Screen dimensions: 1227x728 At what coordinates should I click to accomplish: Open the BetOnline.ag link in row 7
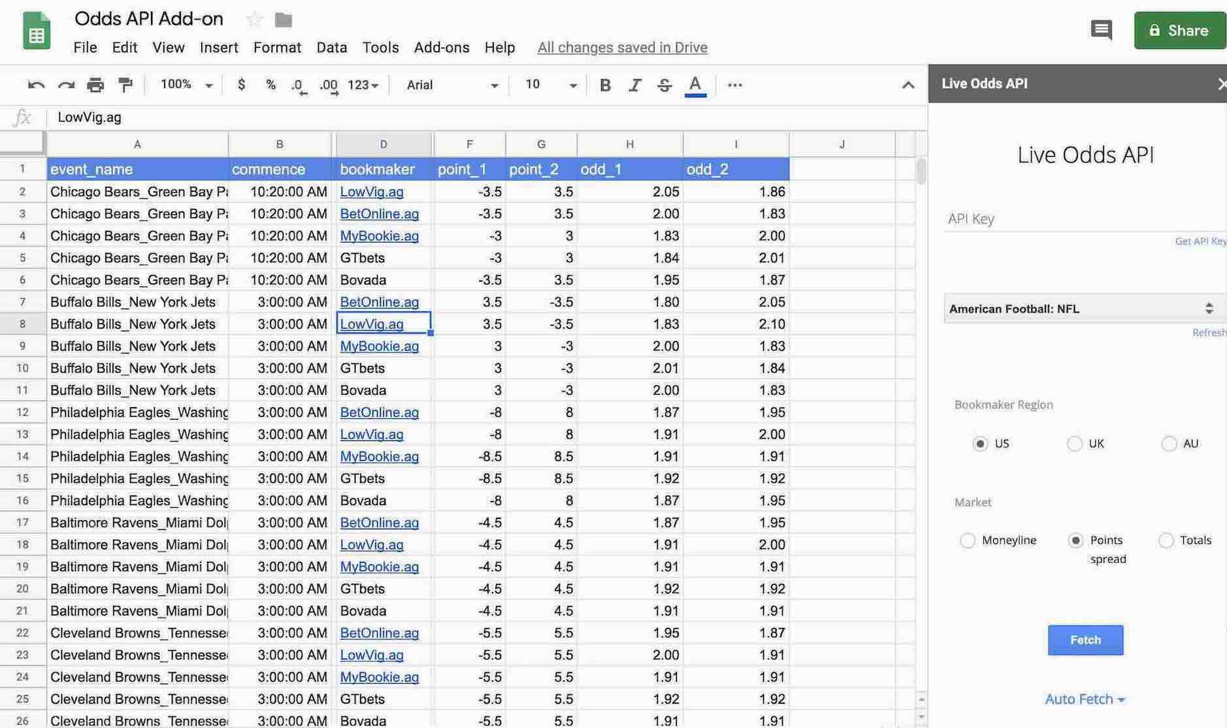click(379, 302)
